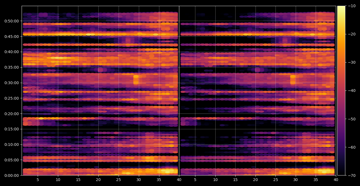This screenshot has width=360, height=186.
Task: Click x-axis tick 35 under the right heatmap
Action: click(x=316, y=180)
